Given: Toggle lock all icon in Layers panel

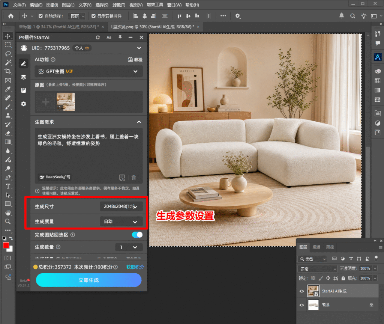Looking at the screenshot, I should pos(343,278).
